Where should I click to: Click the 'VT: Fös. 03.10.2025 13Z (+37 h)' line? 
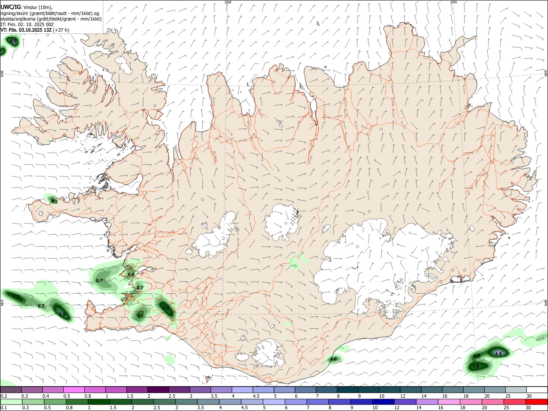pos(35,30)
